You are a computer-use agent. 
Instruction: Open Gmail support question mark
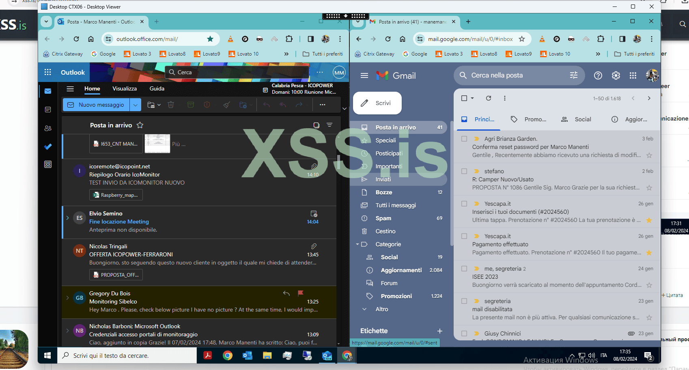coord(598,75)
